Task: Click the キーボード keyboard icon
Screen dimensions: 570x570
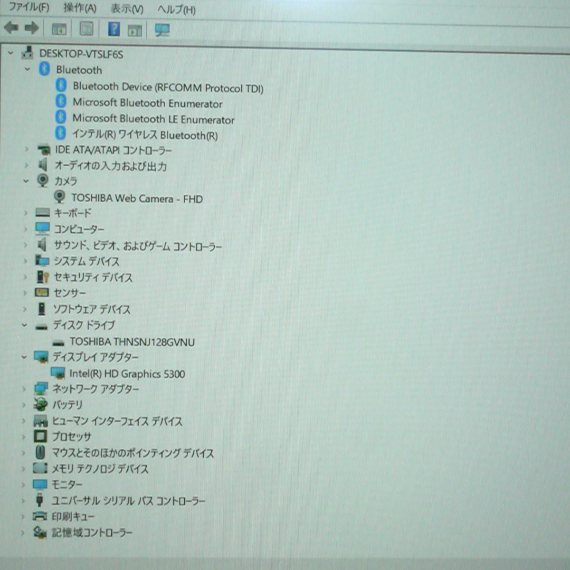Action: pos(42,213)
